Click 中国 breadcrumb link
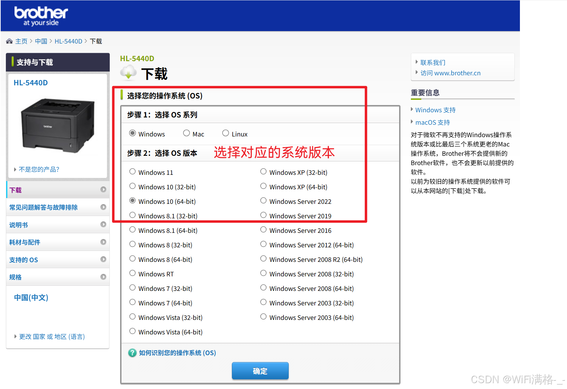This screenshot has height=389, width=567. 41,41
